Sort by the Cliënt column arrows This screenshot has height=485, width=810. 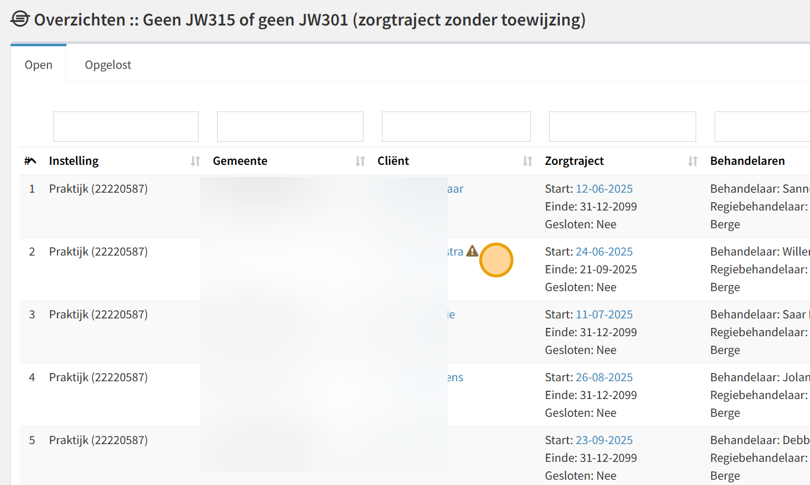[x=527, y=161]
